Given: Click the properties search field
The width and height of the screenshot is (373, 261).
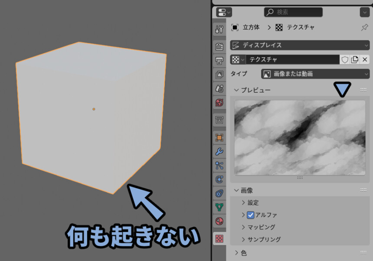Looking at the screenshot, I should click(293, 12).
